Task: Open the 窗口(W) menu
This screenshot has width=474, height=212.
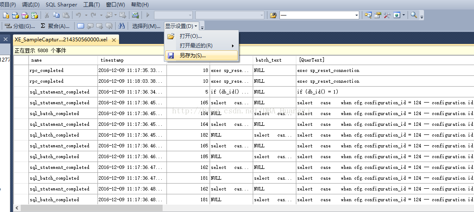Action: [x=116, y=5]
